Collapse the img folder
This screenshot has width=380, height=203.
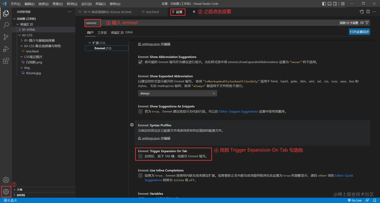(22, 68)
